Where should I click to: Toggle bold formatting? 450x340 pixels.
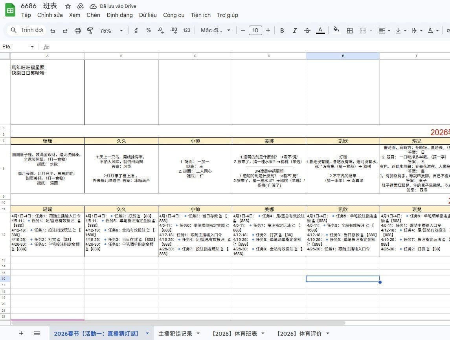pyautogui.click(x=282, y=31)
